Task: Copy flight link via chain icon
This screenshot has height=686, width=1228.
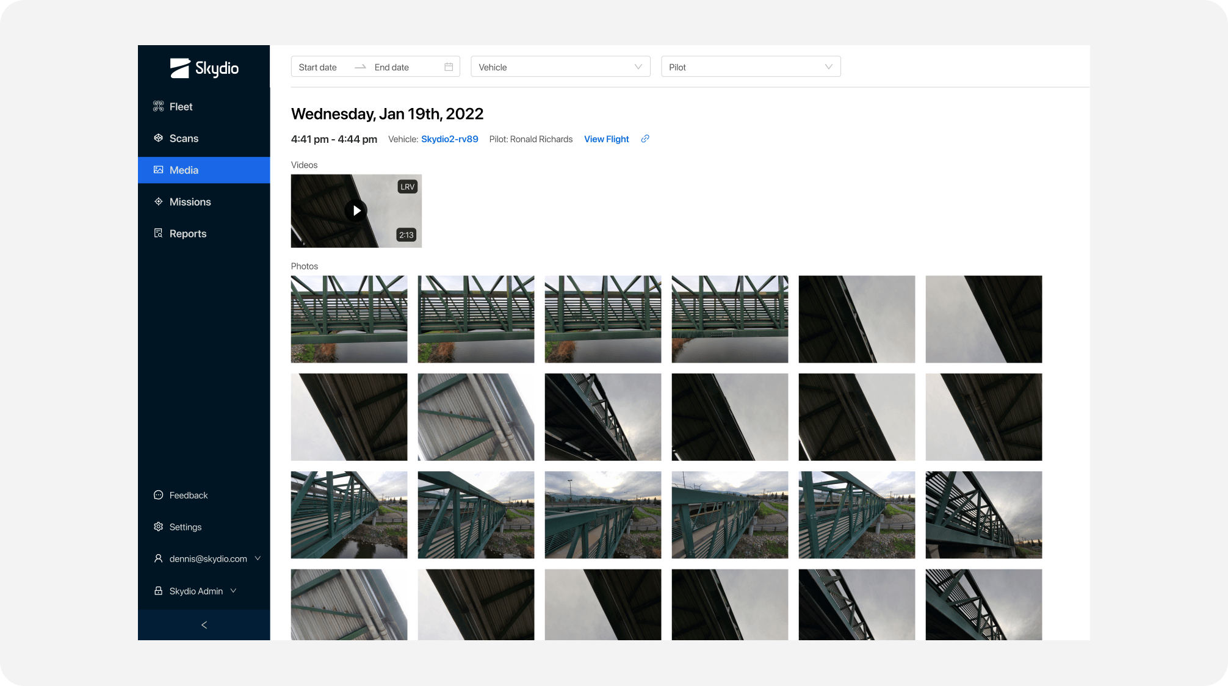Action: tap(645, 139)
